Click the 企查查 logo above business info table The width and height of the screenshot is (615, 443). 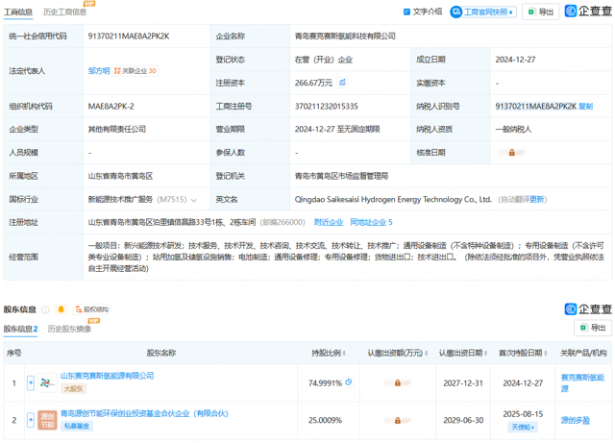point(588,11)
